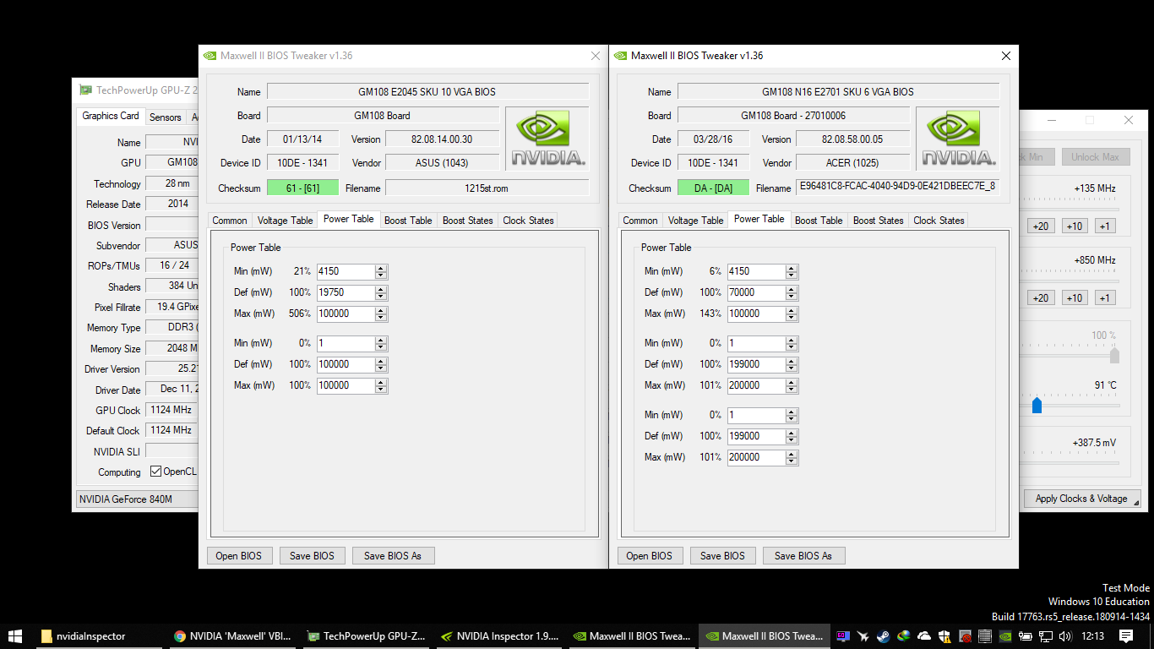Switch to the Chrome NVIDIA 'Maxwell' VBI taskbar item
1154x649 pixels.
click(232, 636)
